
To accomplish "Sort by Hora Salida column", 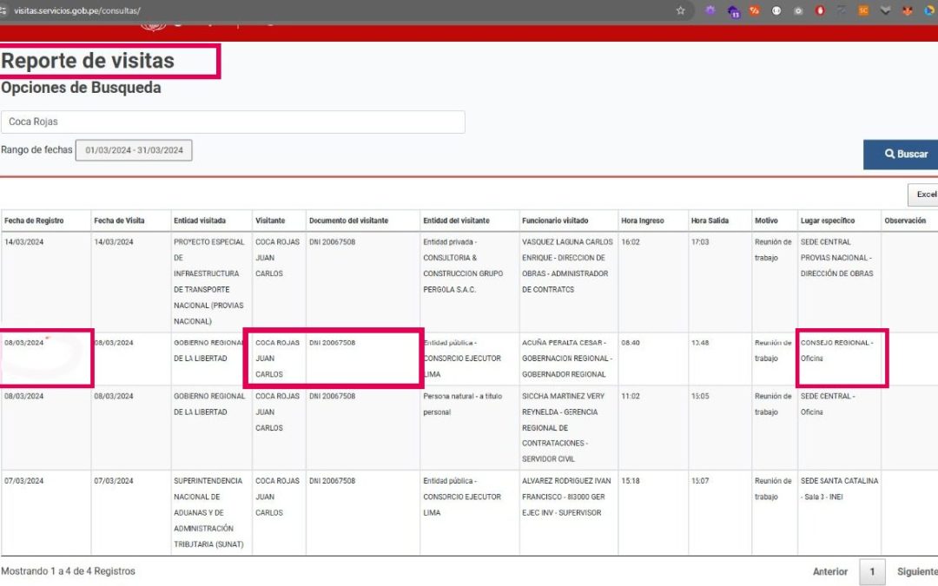I will (x=720, y=221).
